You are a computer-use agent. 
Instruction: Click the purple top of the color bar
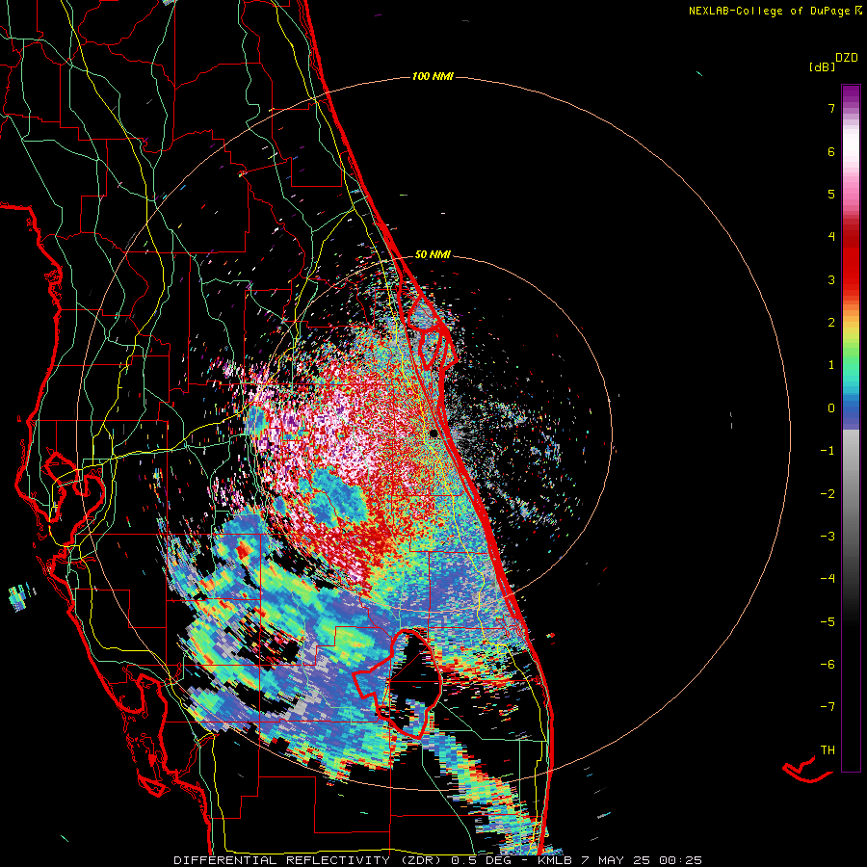coord(851,94)
